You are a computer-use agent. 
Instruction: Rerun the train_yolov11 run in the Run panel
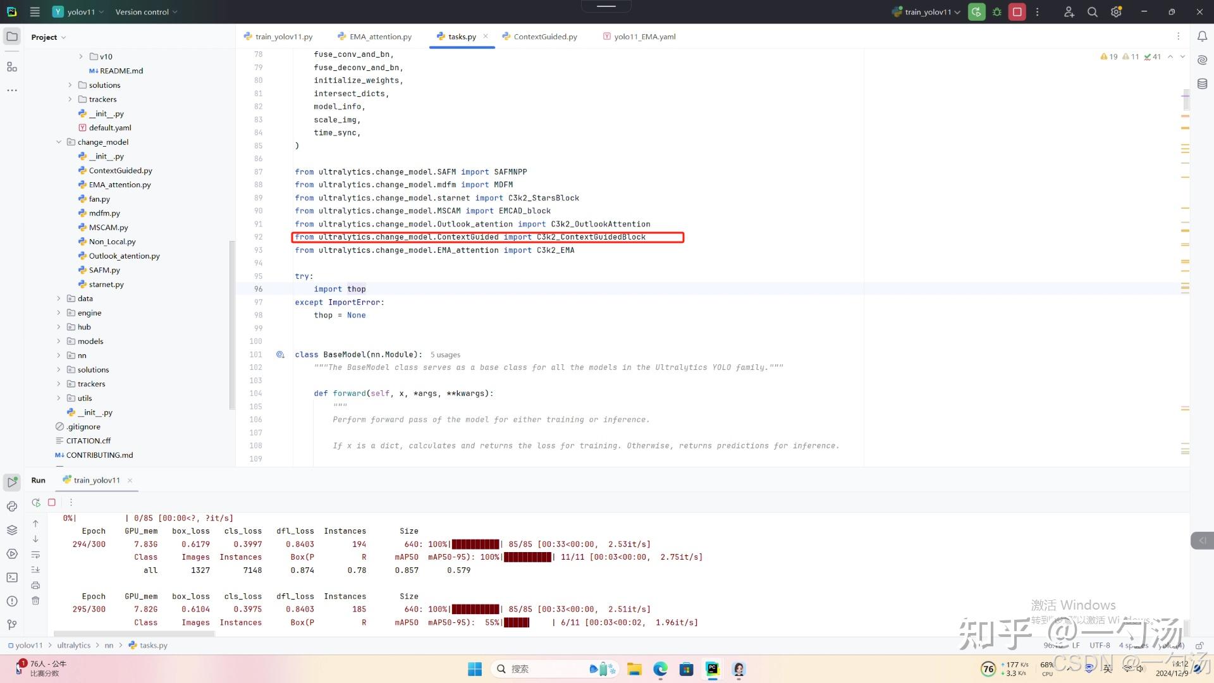point(36,502)
